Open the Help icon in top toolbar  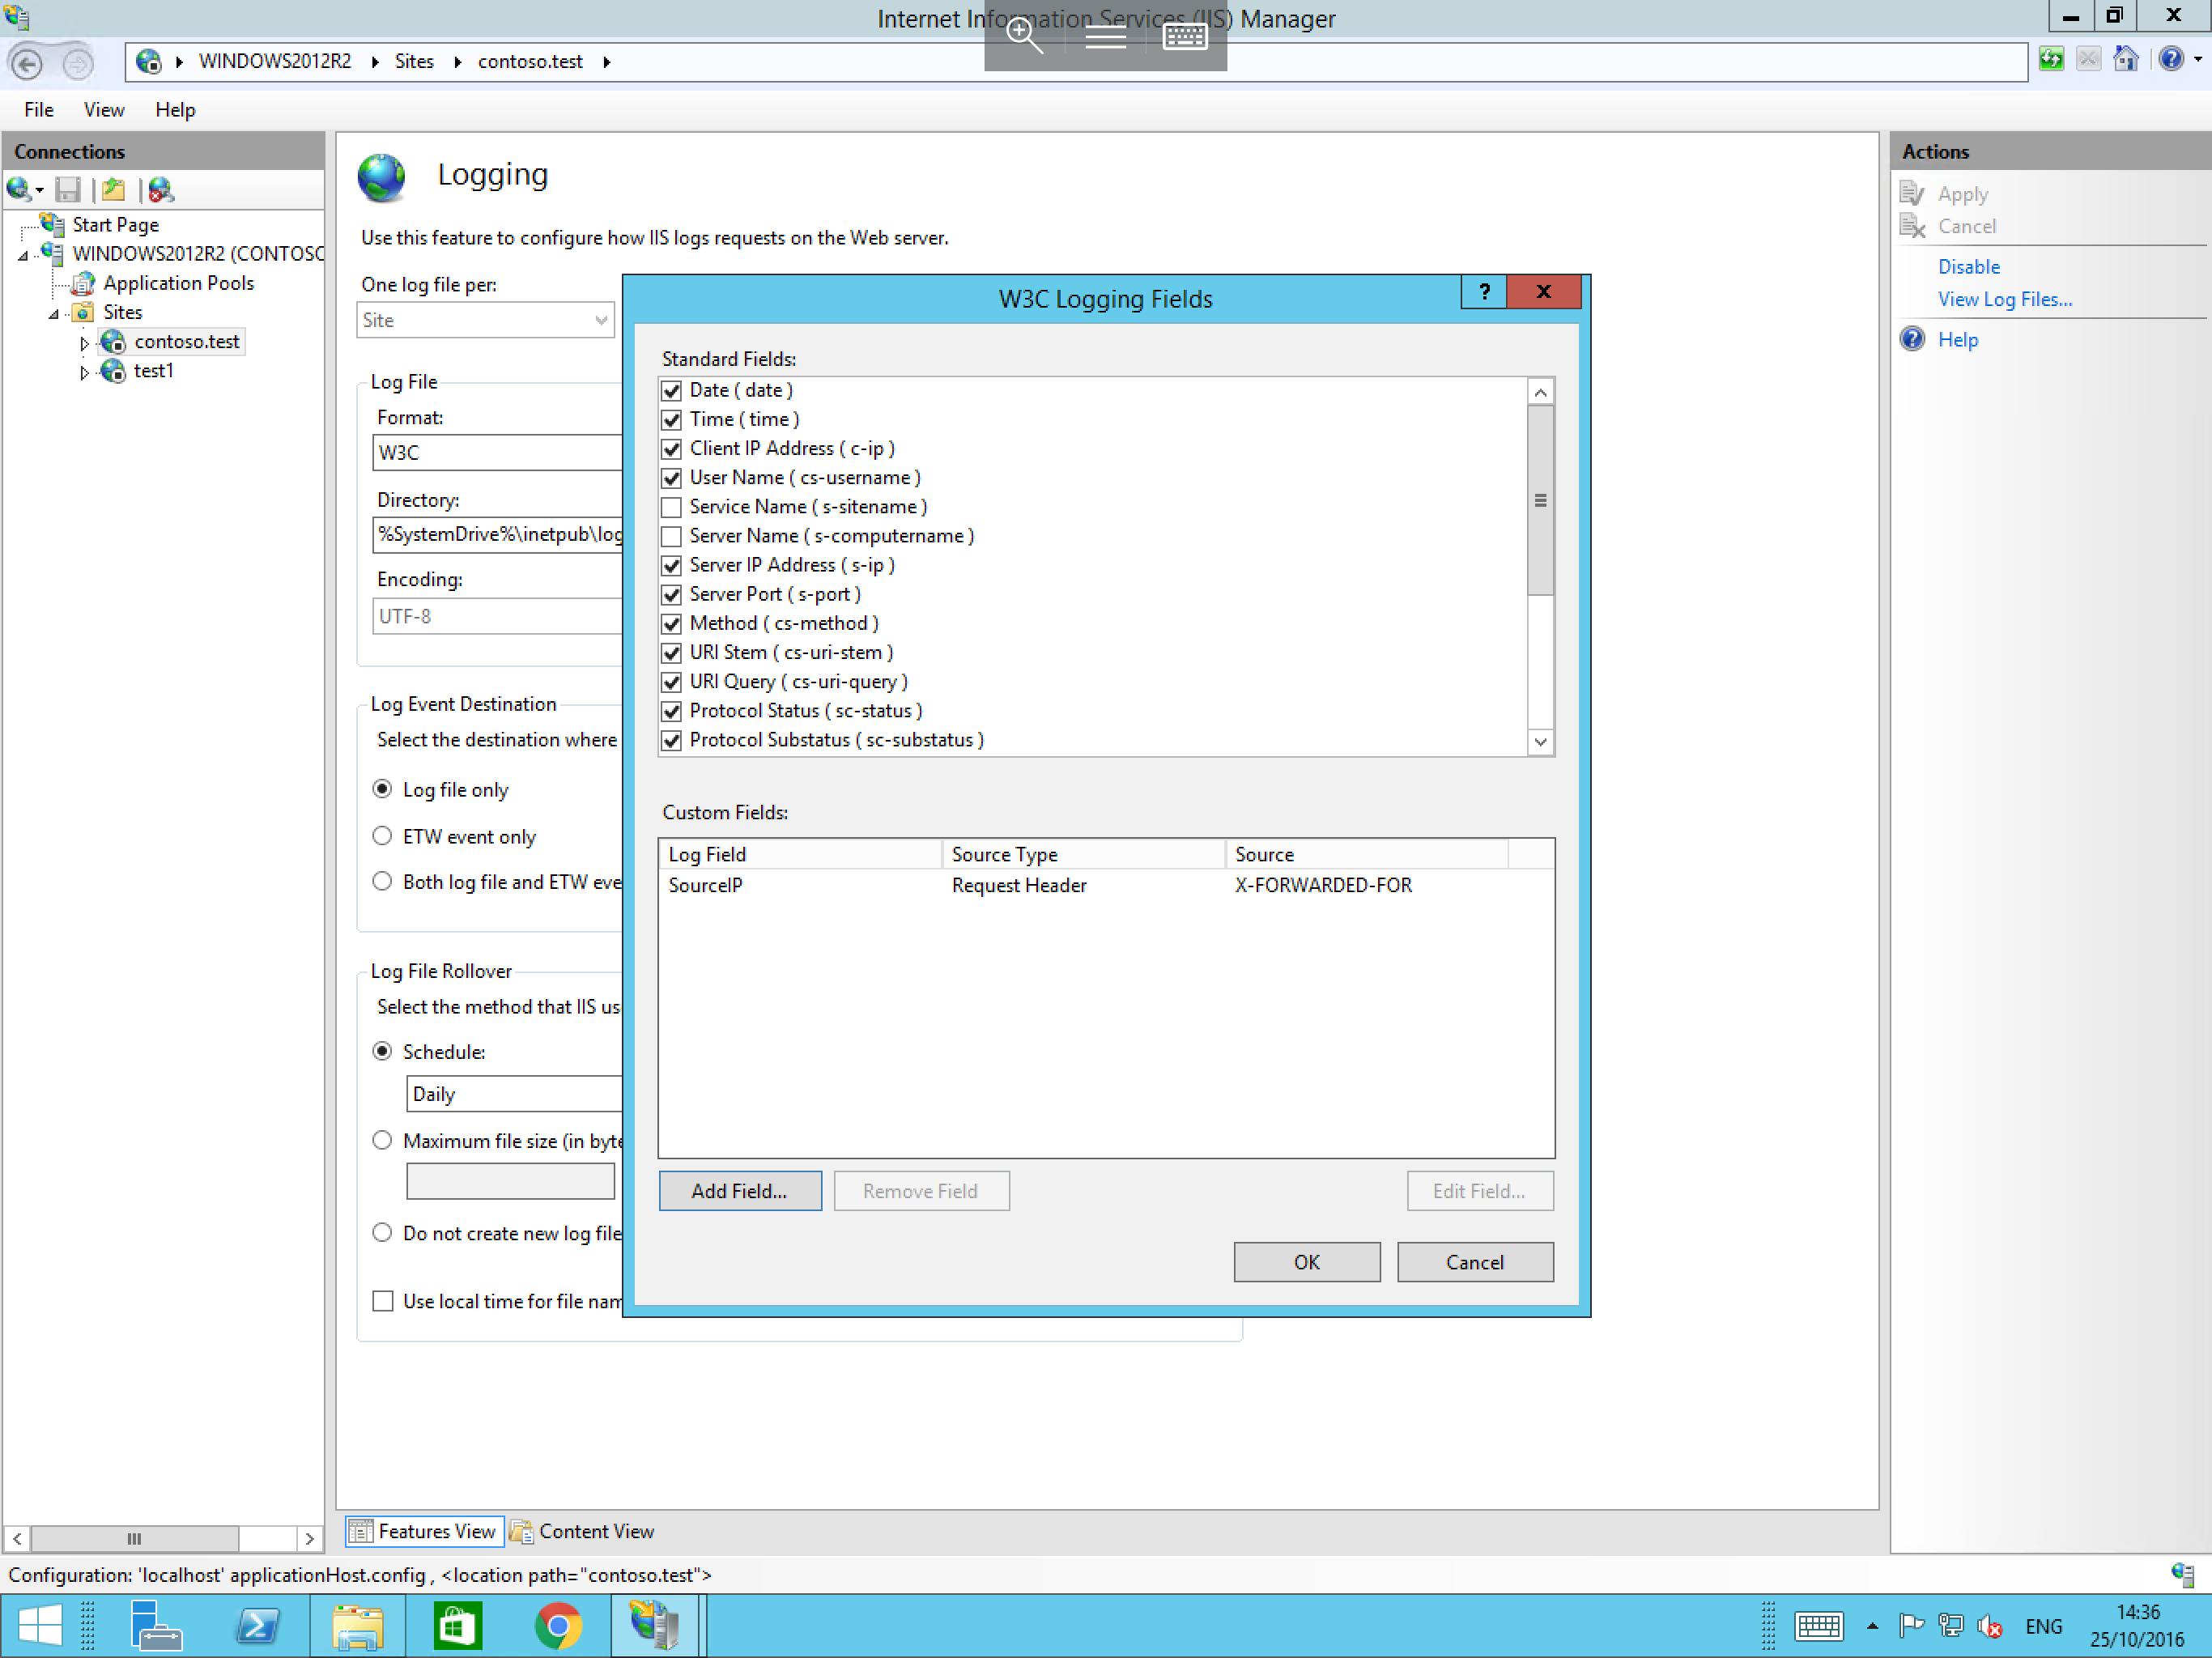click(2170, 60)
